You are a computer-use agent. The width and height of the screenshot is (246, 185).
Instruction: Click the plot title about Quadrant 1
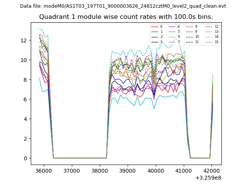[126, 17]
